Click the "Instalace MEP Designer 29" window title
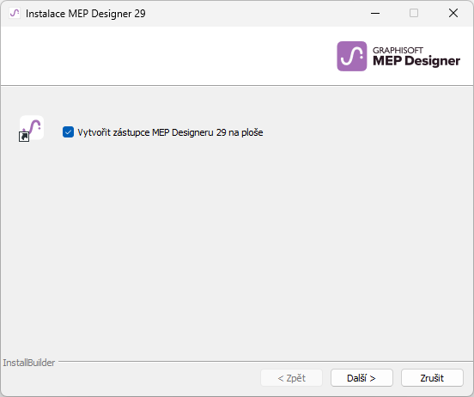Image resolution: width=474 pixels, height=397 pixels. [x=86, y=14]
